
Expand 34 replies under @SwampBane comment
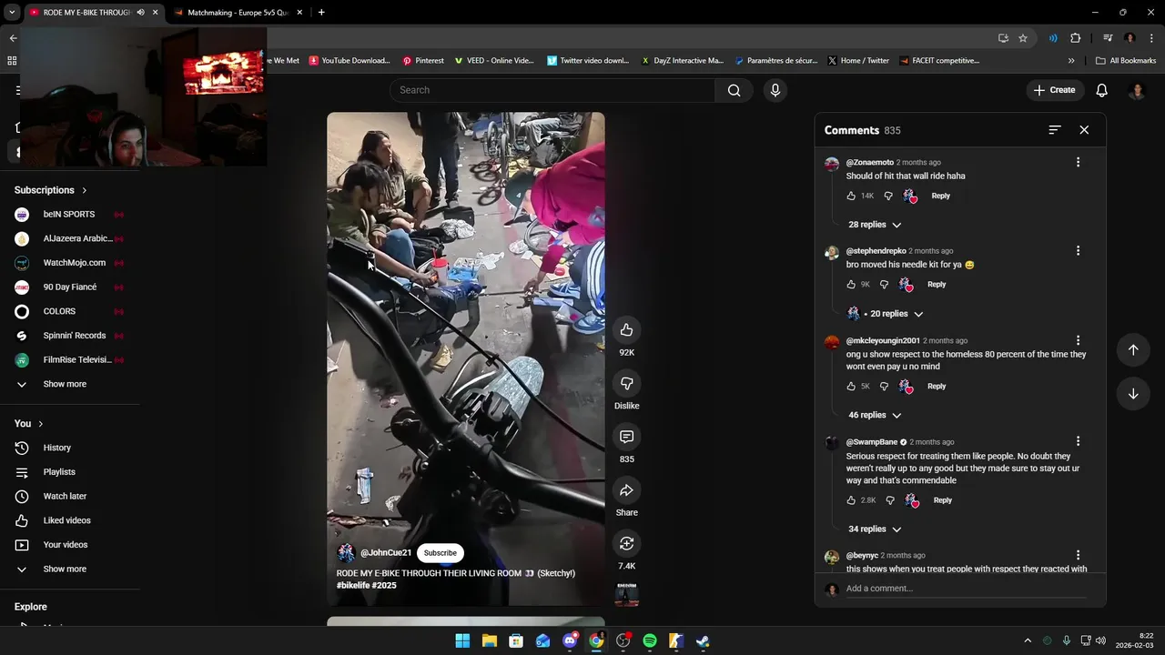click(875, 529)
